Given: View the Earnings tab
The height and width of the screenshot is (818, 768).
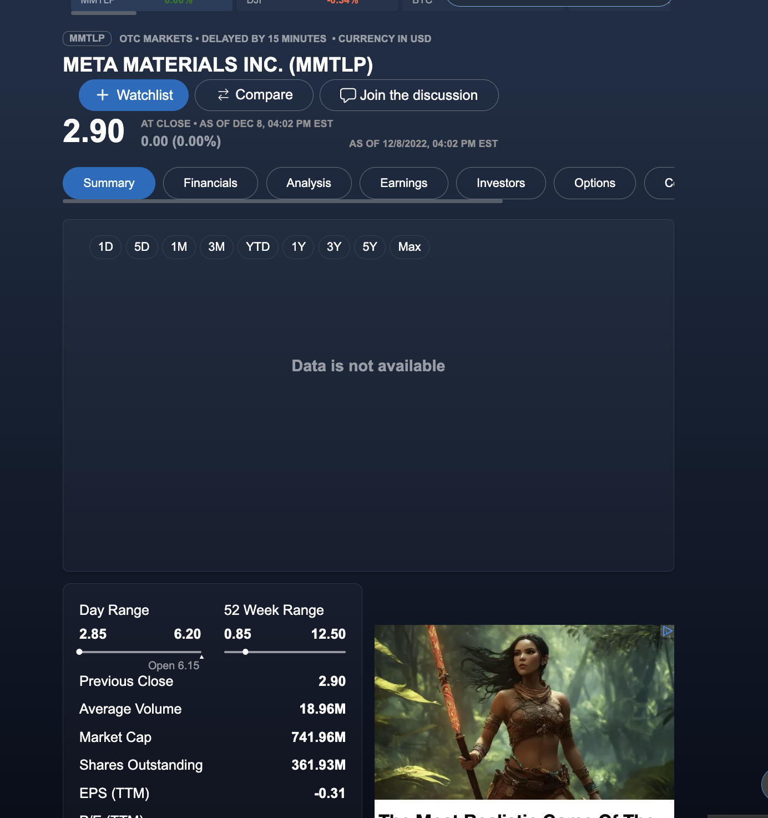Looking at the screenshot, I should coord(404,183).
